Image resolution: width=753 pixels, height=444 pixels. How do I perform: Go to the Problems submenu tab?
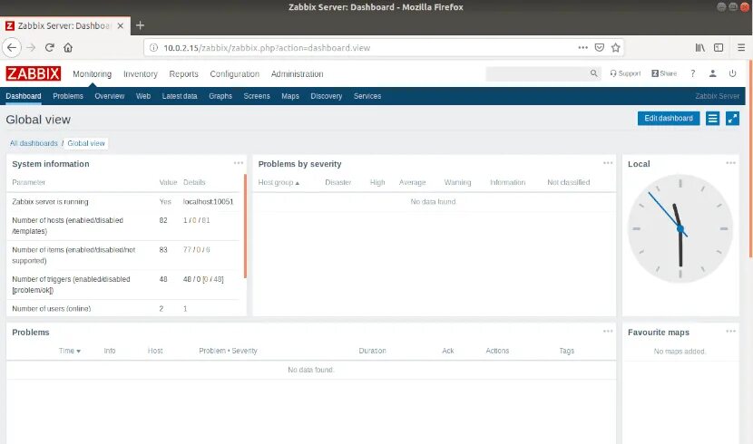[x=68, y=96]
